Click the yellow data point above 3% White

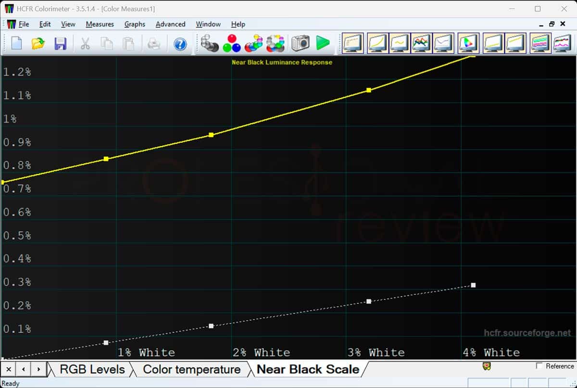point(369,90)
